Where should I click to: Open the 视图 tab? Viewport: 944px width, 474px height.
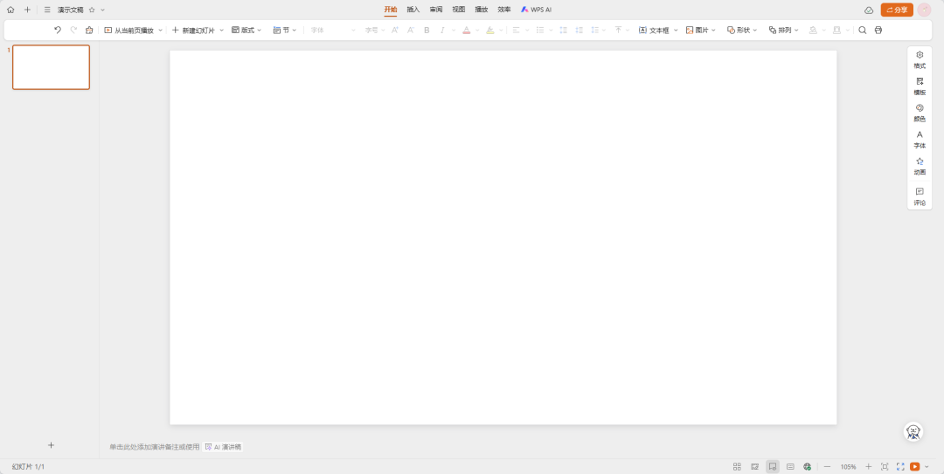(x=459, y=10)
